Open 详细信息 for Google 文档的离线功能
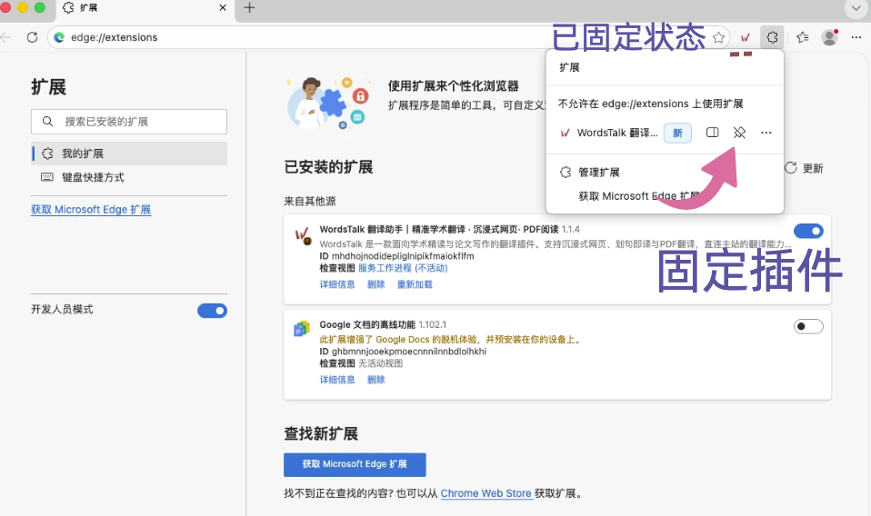 pyautogui.click(x=337, y=380)
